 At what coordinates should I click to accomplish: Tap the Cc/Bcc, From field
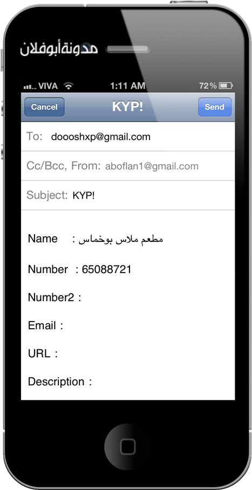(x=128, y=166)
